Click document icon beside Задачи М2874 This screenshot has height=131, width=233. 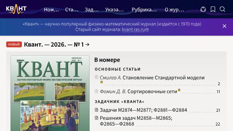96,110
